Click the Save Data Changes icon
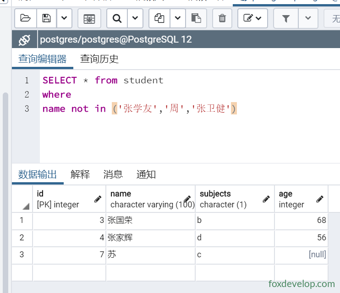Screen dimensions: 340x293 point(89,18)
